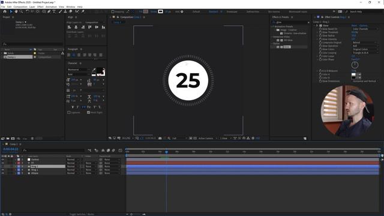Open Color Looping Triangle A>B>A dropdown
384x216 pixels.
click(365, 53)
